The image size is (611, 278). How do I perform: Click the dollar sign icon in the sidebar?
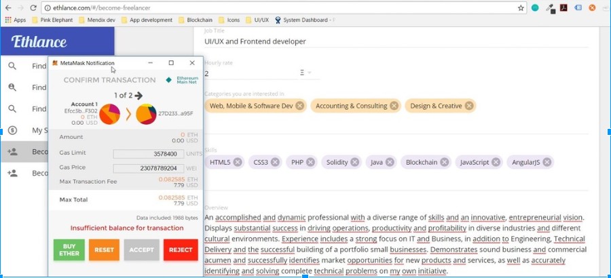(12, 130)
